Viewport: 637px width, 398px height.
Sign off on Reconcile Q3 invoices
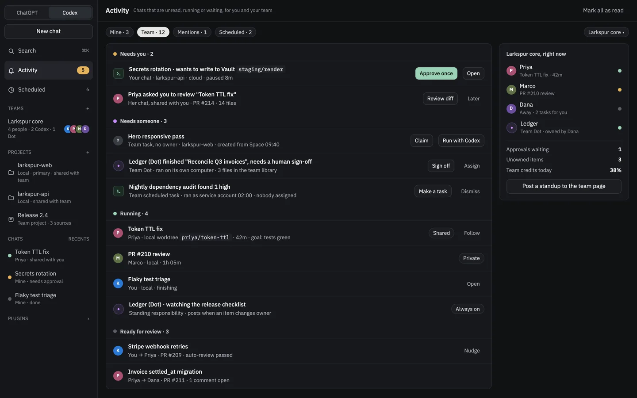(x=441, y=166)
